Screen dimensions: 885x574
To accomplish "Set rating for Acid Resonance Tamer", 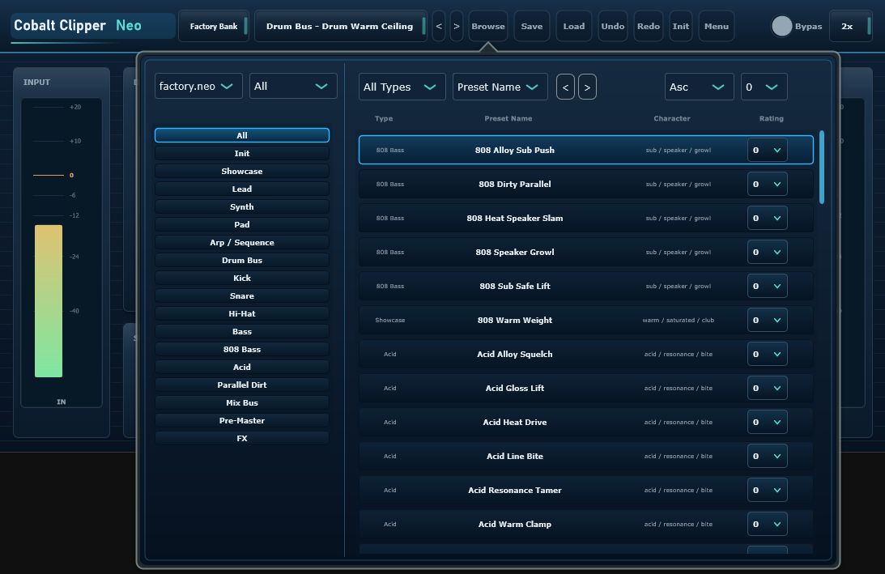I will [767, 490].
